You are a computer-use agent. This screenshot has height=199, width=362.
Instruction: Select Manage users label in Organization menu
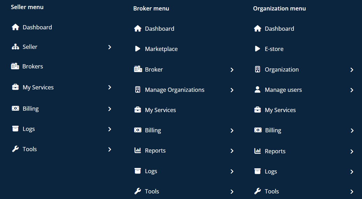(x=283, y=90)
